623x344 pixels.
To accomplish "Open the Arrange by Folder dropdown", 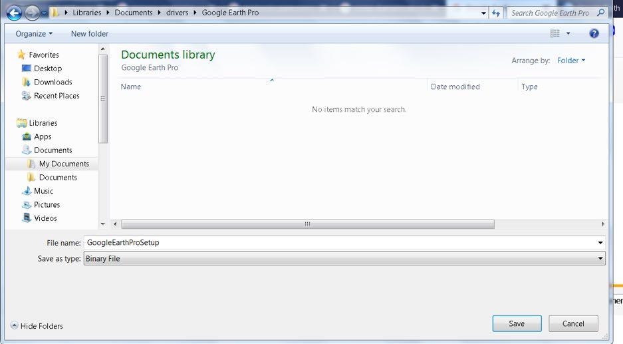I will click(x=571, y=61).
